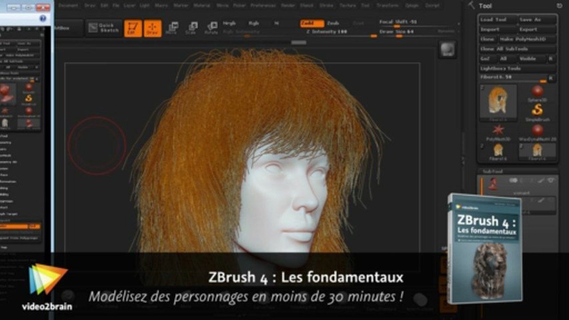This screenshot has width=569, height=320.
Task: Click the hammer icon beside Tool title
Action: [x=471, y=5]
